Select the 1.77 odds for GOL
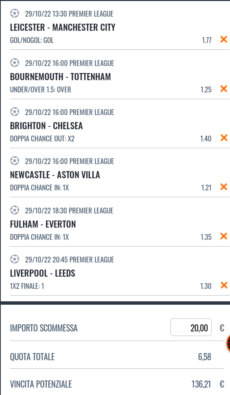This screenshot has width=230, height=395. [207, 40]
